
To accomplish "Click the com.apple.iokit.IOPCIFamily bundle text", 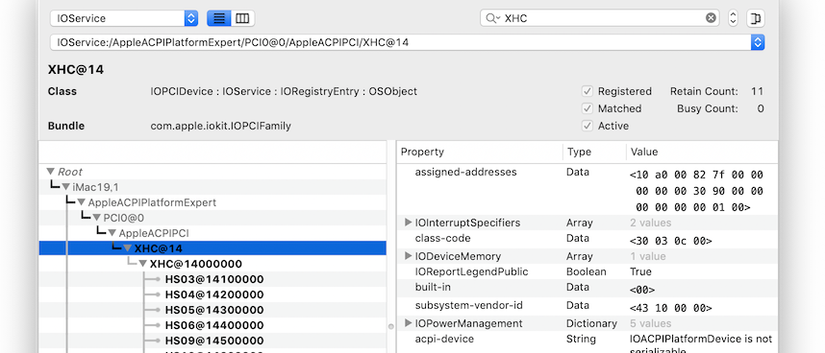I will pyautogui.click(x=220, y=126).
